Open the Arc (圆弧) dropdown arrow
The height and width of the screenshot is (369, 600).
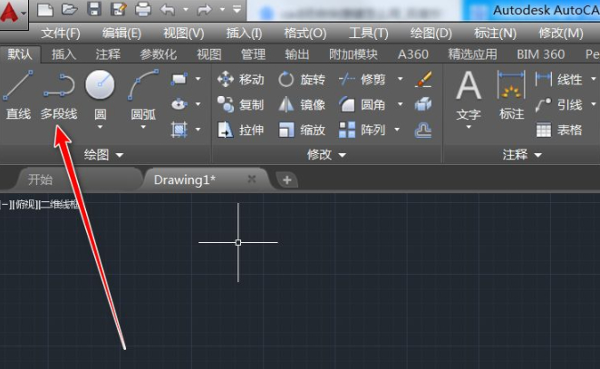click(x=143, y=129)
